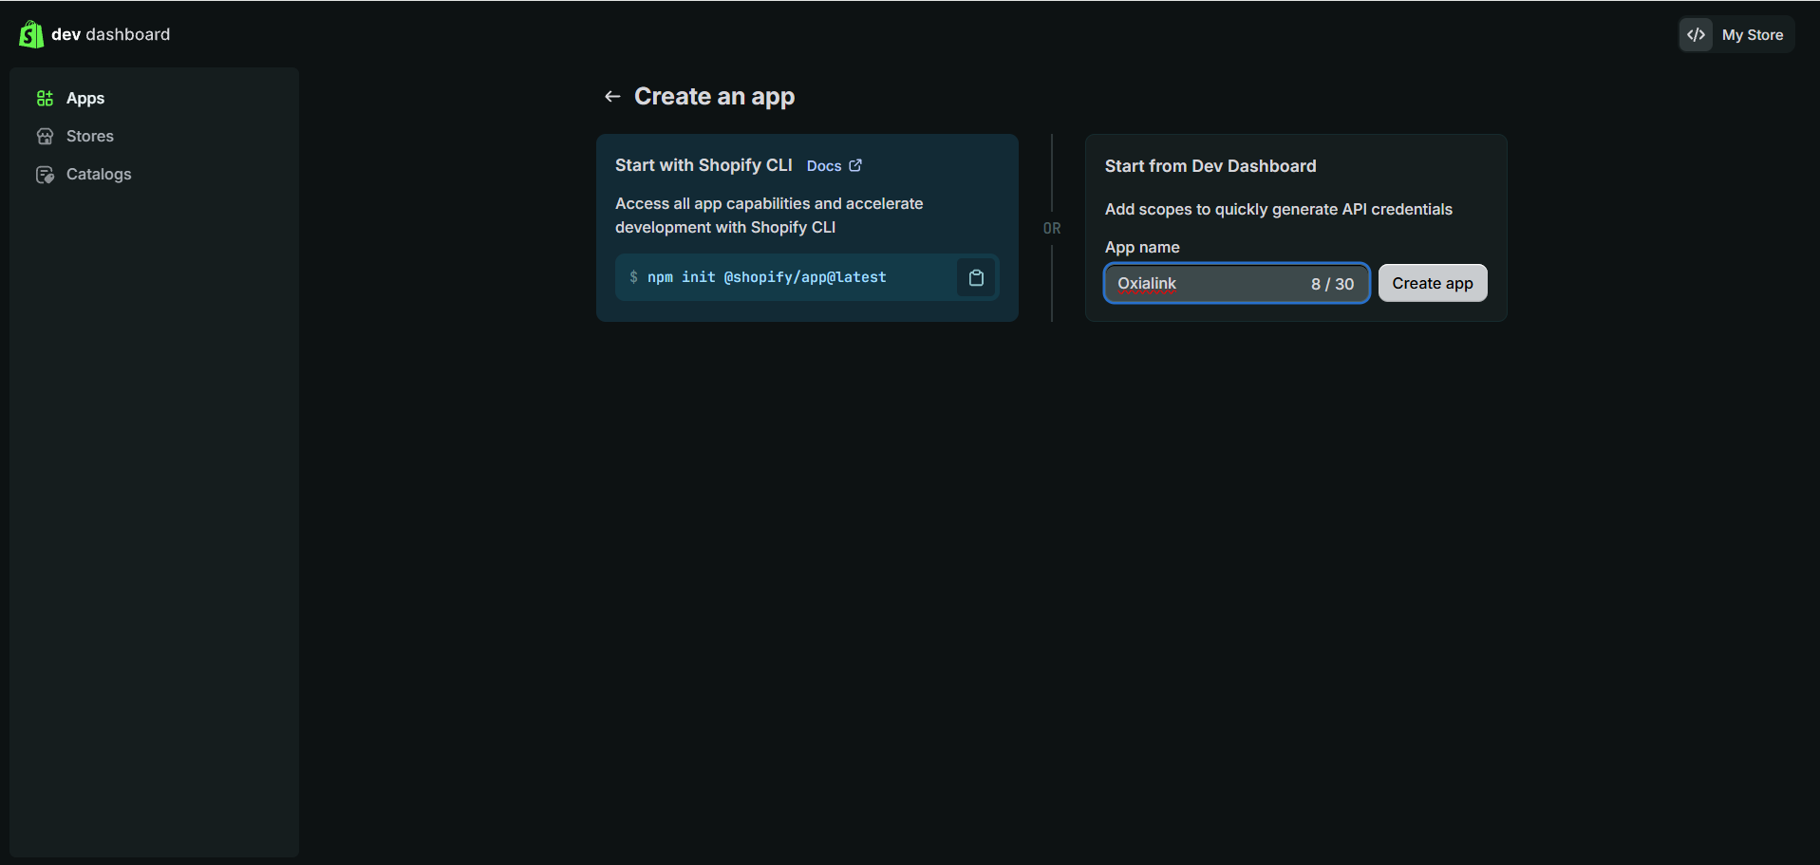Click the Access all app capabilities description

(769, 216)
